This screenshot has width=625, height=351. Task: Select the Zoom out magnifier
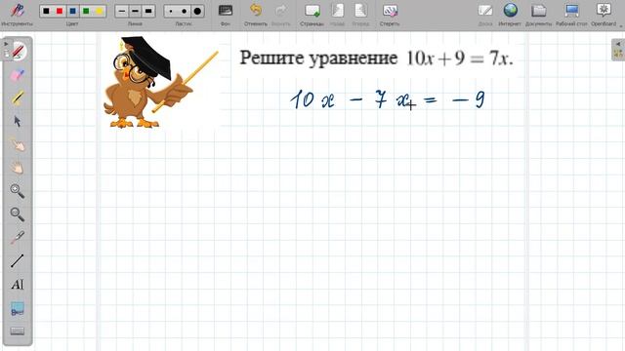pyautogui.click(x=18, y=214)
